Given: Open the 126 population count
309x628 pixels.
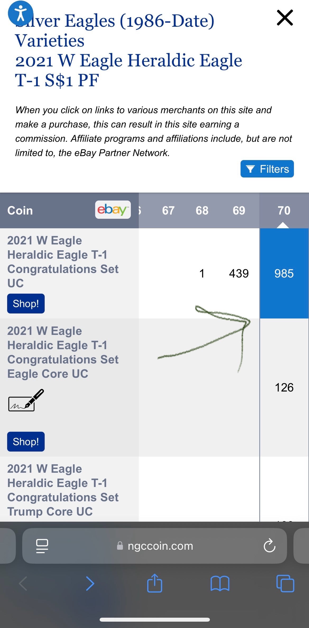Looking at the screenshot, I should click(x=284, y=388).
